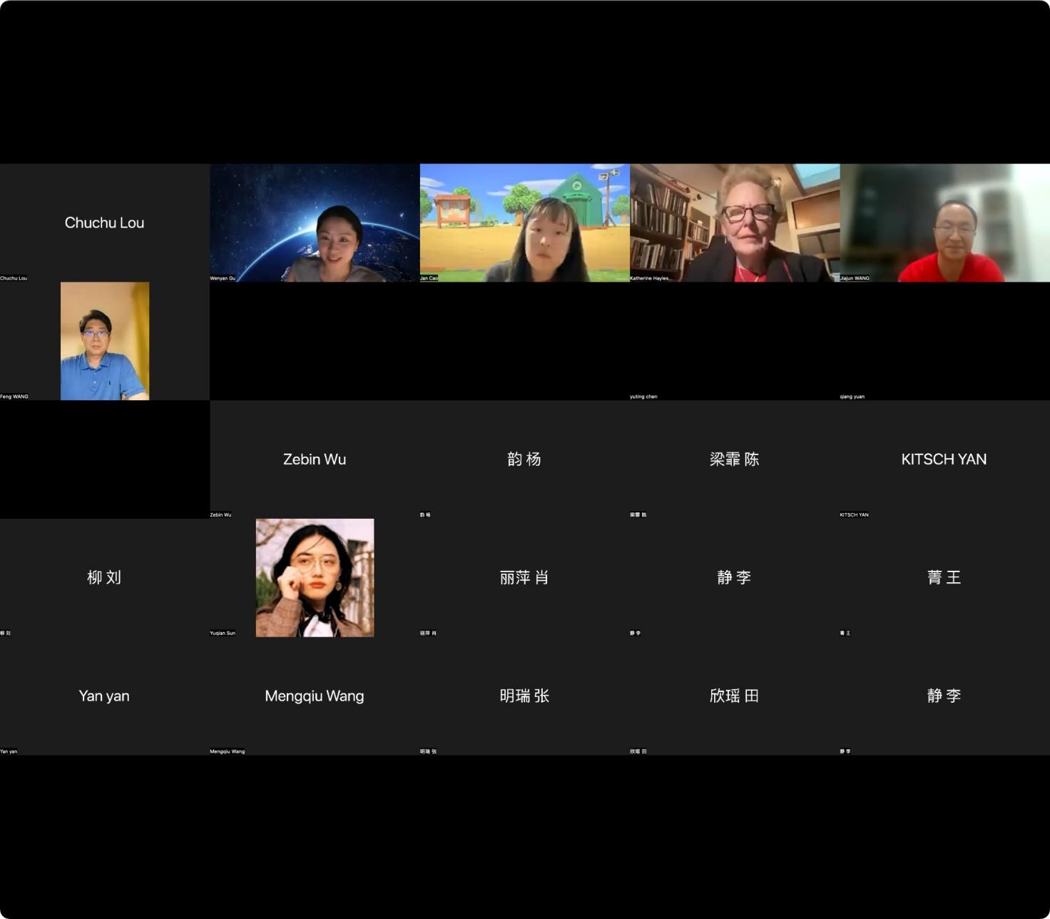Click Mengqiu Wang's participant tile
This screenshot has width=1050, height=919.
(315, 696)
